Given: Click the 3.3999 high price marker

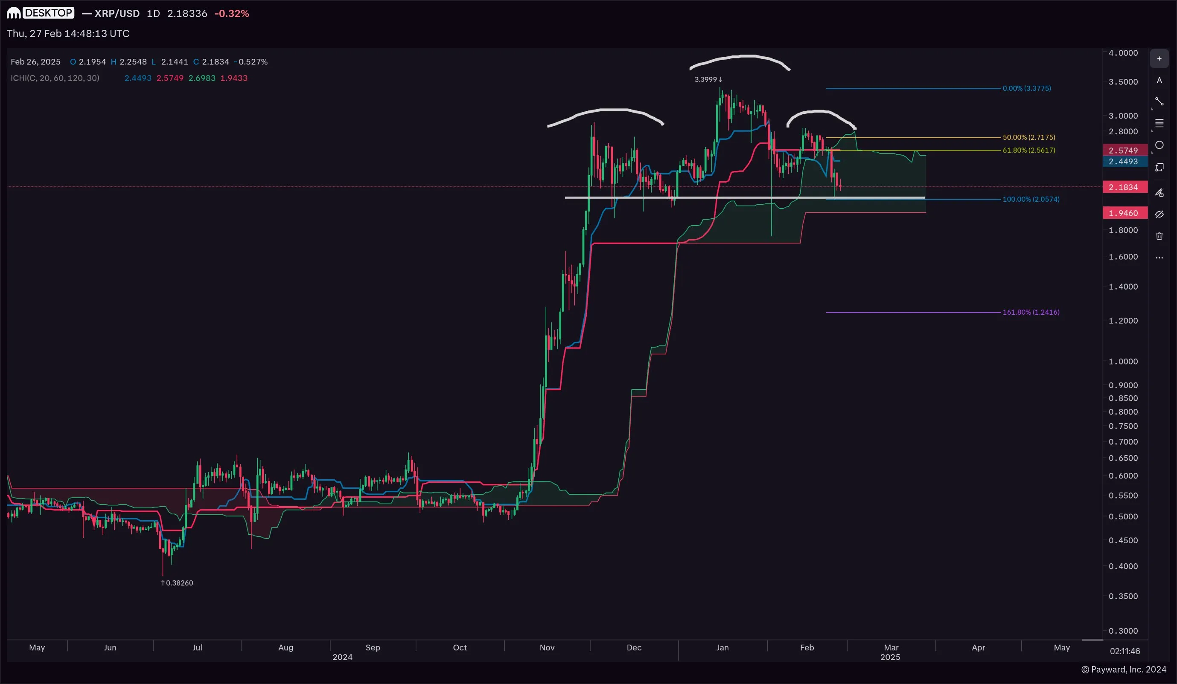Looking at the screenshot, I should point(707,79).
